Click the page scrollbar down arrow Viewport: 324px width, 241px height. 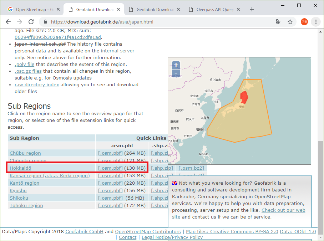point(320,237)
